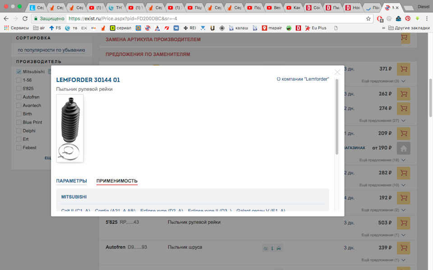The height and width of the screenshot is (270, 433).
Task: Switch to the Как YouTube browser tab
Action: [294, 8]
